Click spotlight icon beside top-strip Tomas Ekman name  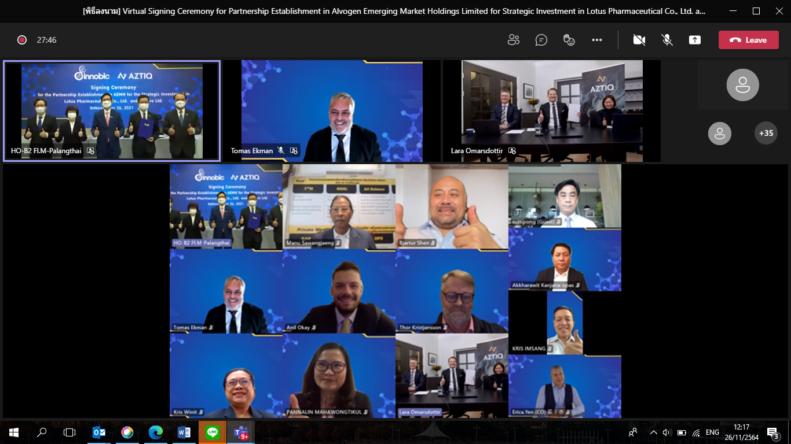coord(294,151)
